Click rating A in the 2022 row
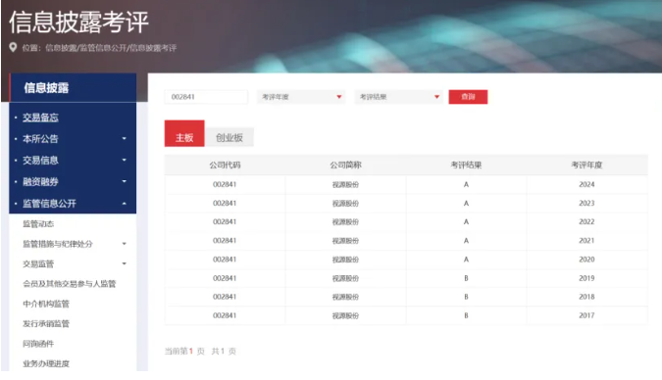Image resolution: width=662 pixels, height=380 pixels. [466, 222]
